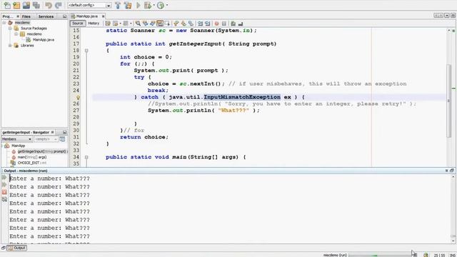Open the Profile Project dropdown arrow
457x257 pixels.
pos(166,5)
